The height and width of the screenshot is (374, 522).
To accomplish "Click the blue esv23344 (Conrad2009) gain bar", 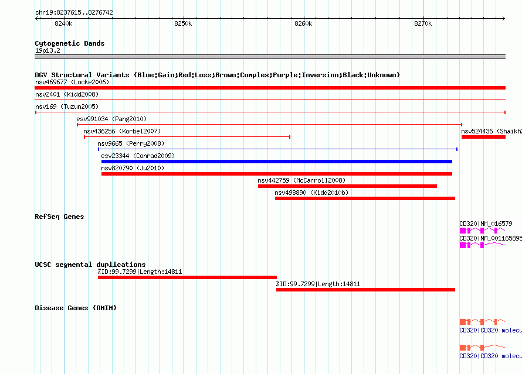I will click(277, 162).
